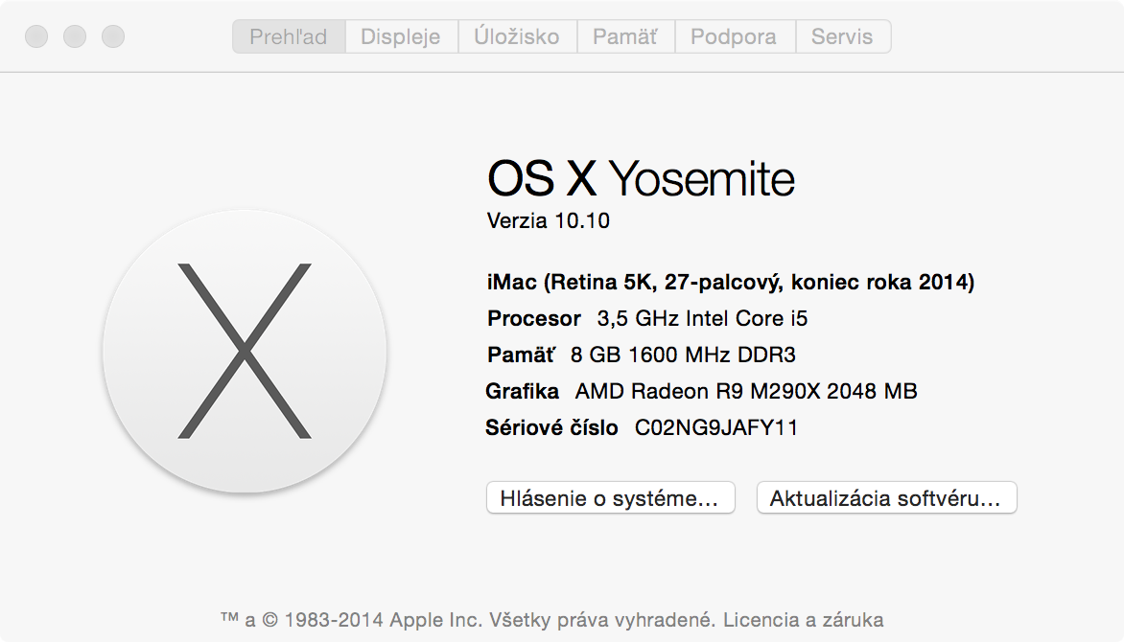Close the window with the leftmost title bar button
Screen dimensions: 1124x642
[x=36, y=37]
